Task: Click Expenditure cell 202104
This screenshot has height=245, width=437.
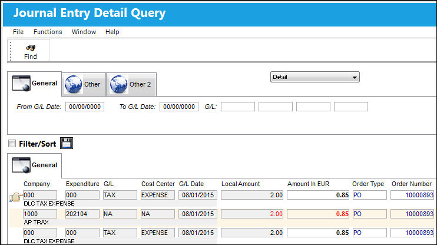Action: coord(82,214)
